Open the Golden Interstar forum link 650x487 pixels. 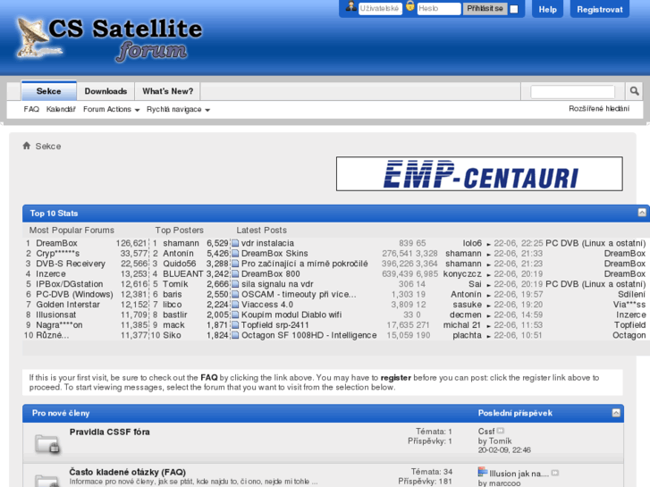click(x=68, y=305)
